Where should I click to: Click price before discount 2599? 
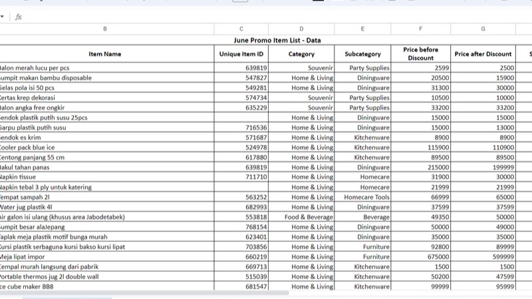pyautogui.click(x=421, y=68)
